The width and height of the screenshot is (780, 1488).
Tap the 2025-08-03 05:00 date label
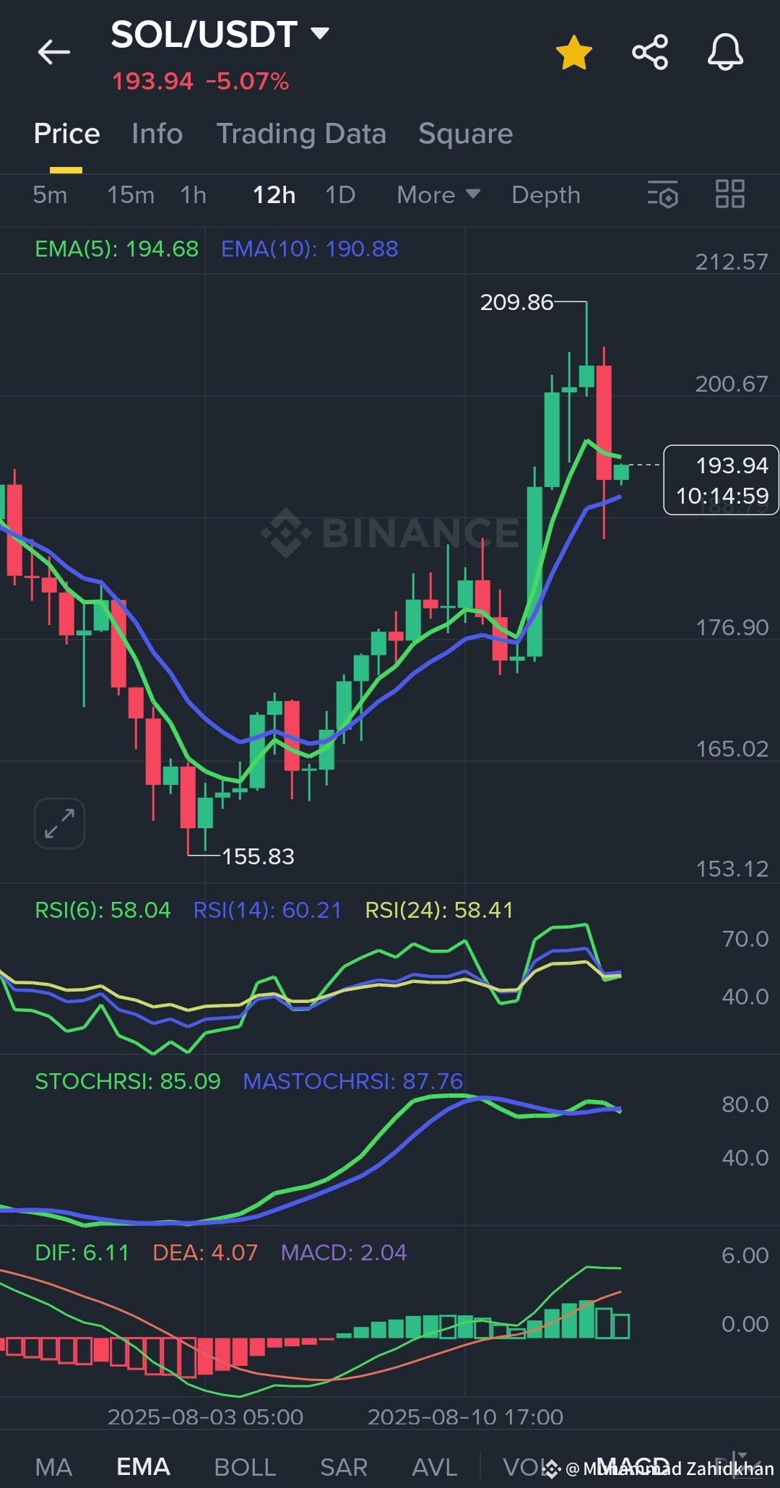point(205,1417)
